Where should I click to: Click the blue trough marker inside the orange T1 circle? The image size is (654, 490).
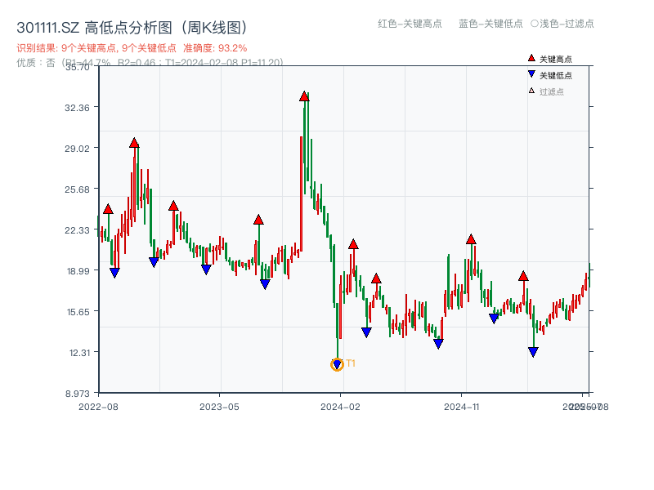[337, 363]
